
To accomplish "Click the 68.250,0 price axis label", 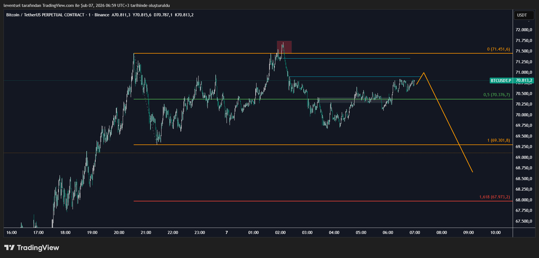I will (523, 189).
